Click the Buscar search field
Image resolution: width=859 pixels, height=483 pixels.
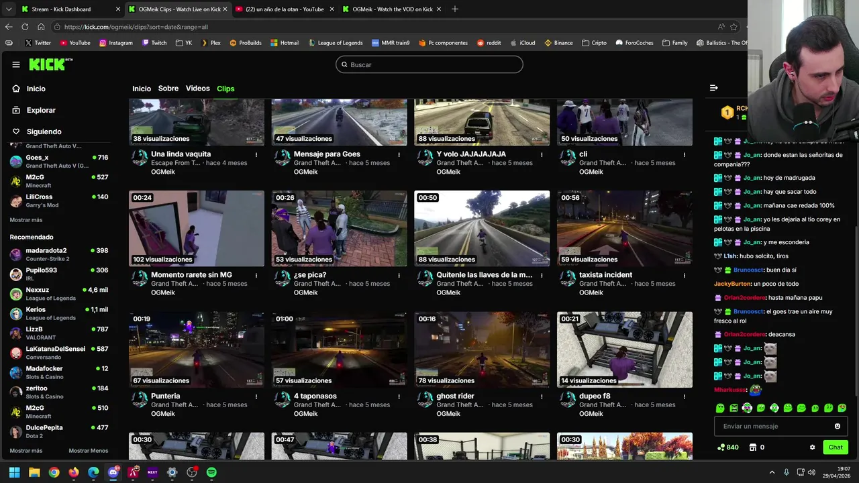click(429, 64)
